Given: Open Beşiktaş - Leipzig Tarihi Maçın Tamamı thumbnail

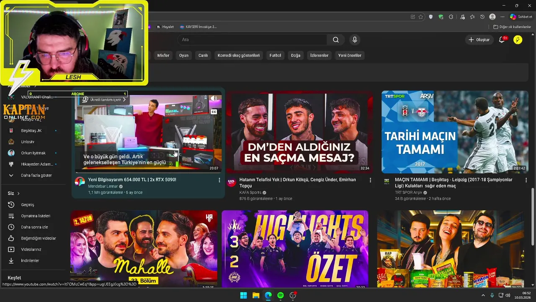Looking at the screenshot, I should (455, 131).
